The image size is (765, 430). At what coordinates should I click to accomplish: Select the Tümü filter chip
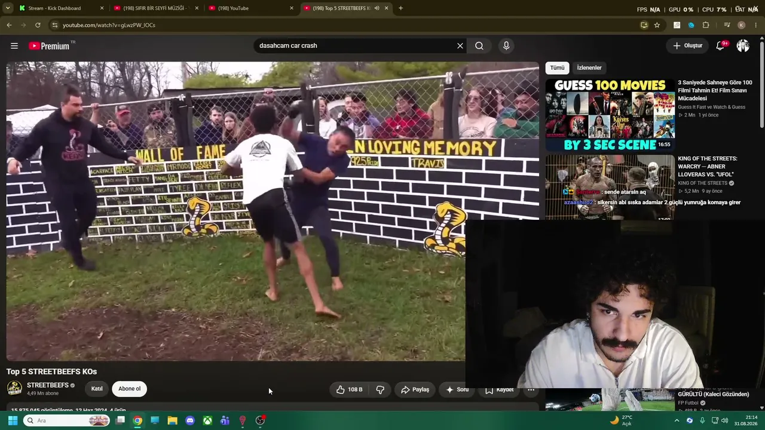click(557, 67)
